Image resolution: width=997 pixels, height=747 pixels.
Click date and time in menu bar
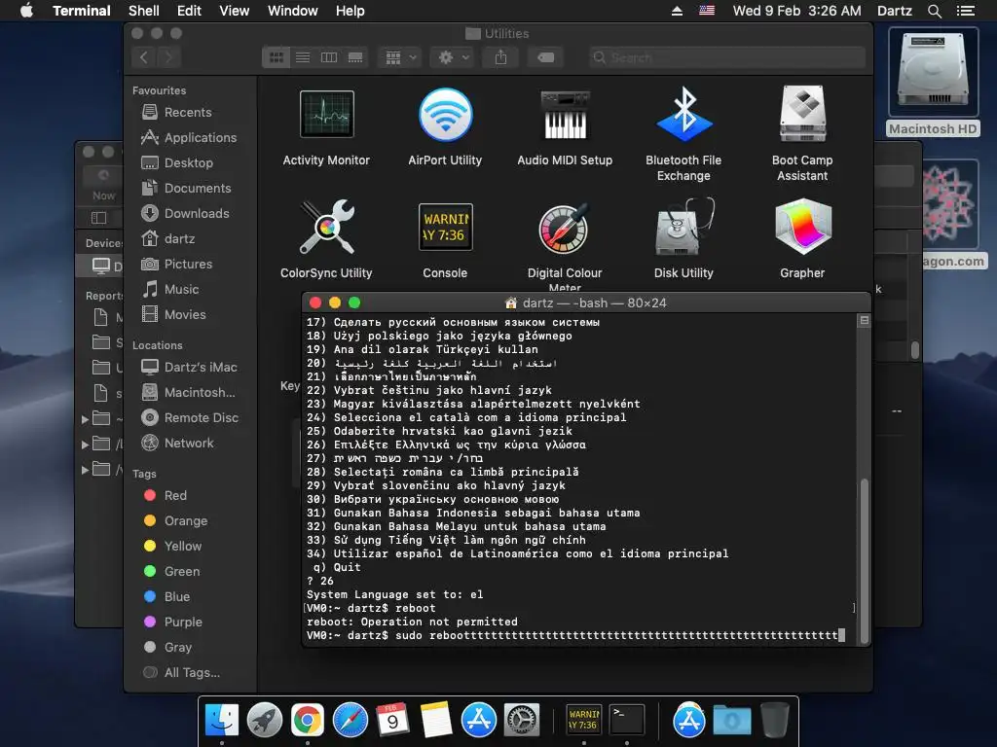(x=796, y=11)
